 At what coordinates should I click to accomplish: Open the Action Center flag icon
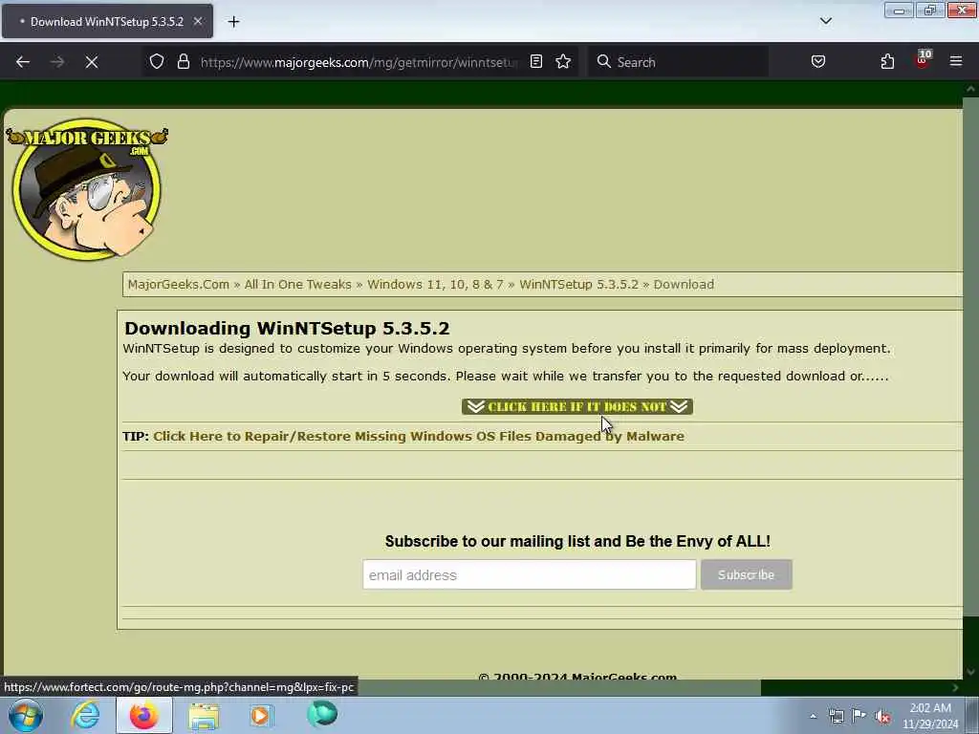[x=859, y=716]
